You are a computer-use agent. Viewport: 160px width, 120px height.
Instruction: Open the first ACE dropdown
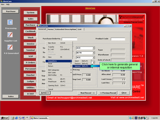pyautogui.click(x=94, y=48)
